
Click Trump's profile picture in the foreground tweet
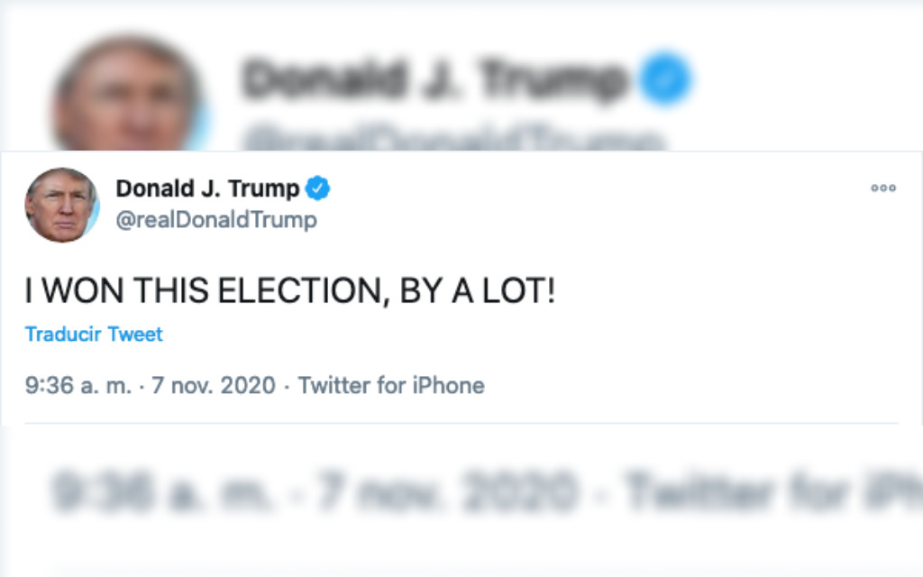pyautogui.click(x=63, y=206)
